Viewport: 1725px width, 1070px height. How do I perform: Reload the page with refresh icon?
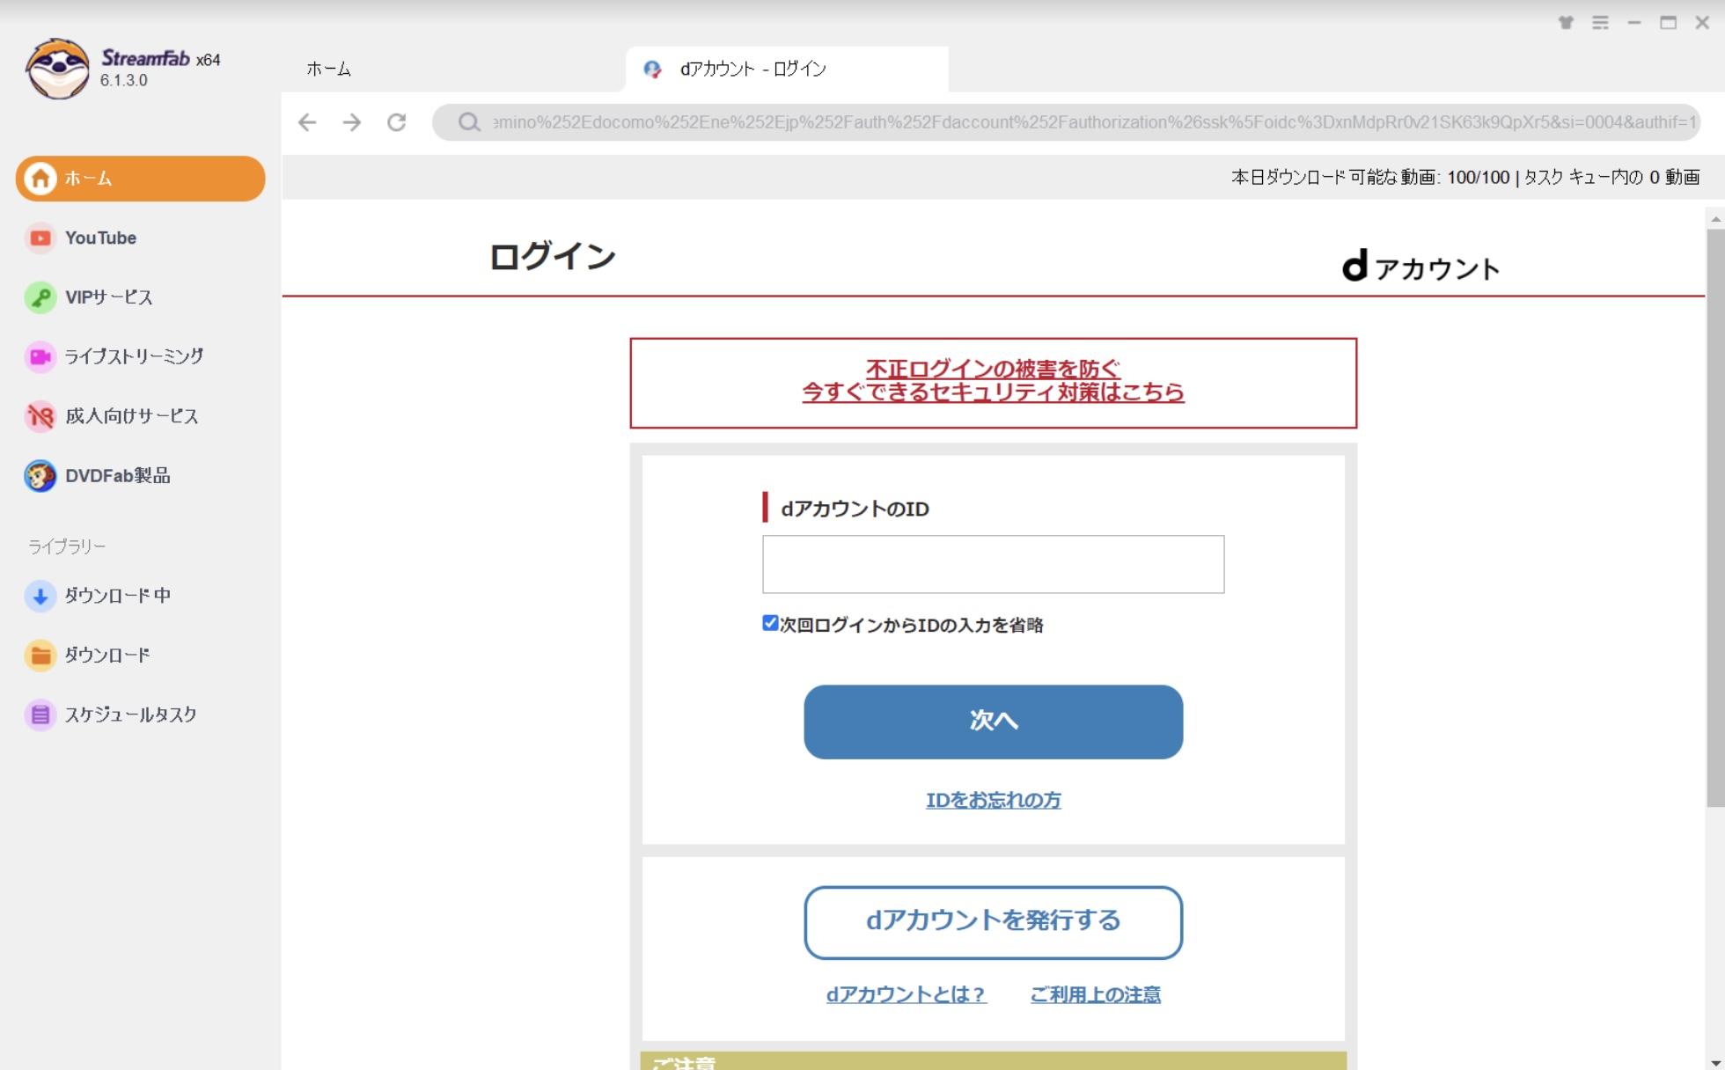coord(397,122)
